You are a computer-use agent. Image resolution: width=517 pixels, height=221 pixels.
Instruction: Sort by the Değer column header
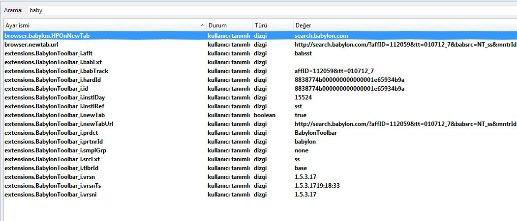(405, 25)
